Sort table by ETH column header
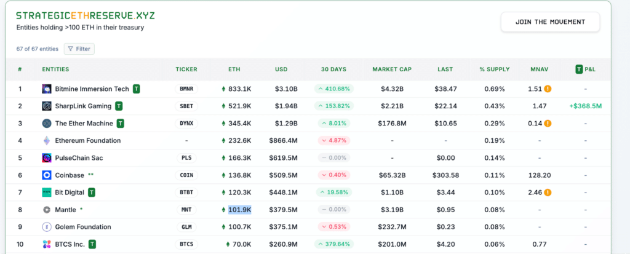Image resolution: width=630 pixels, height=254 pixels. click(234, 69)
